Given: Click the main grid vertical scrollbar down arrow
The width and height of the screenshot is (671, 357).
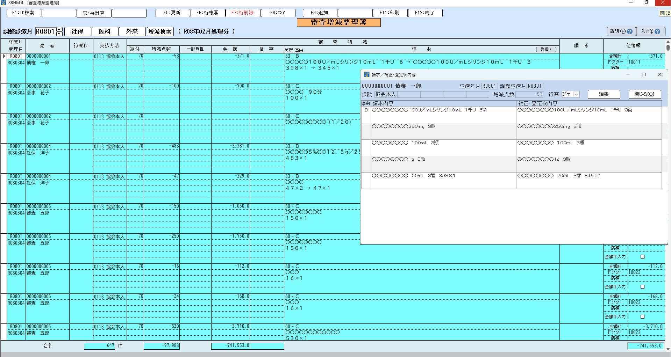Looking at the screenshot, I should point(668,349).
